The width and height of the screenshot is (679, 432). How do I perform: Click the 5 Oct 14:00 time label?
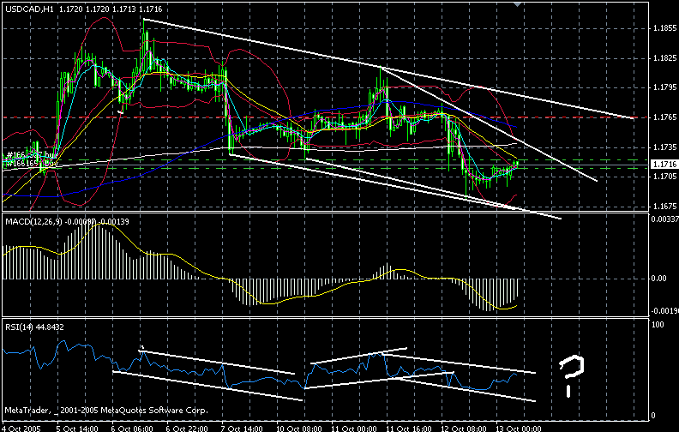77,429
